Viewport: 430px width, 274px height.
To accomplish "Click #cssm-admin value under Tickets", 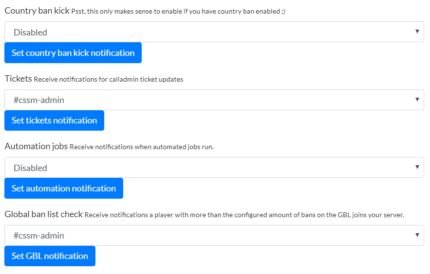I will click(39, 100).
